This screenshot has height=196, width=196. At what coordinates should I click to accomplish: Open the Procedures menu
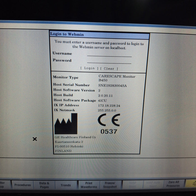(23, 185)
